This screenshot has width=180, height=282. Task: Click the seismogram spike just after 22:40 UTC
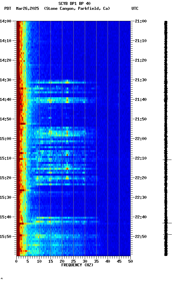click(167, 223)
